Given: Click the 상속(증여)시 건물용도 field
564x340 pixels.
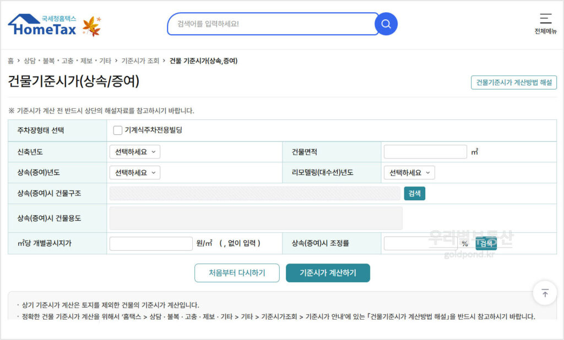Looking at the screenshot, I should click(256, 218).
